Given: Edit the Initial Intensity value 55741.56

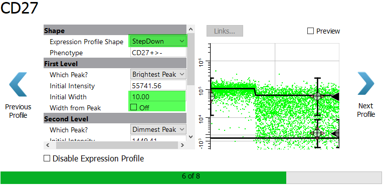Looking at the screenshot, I should pos(158,86).
